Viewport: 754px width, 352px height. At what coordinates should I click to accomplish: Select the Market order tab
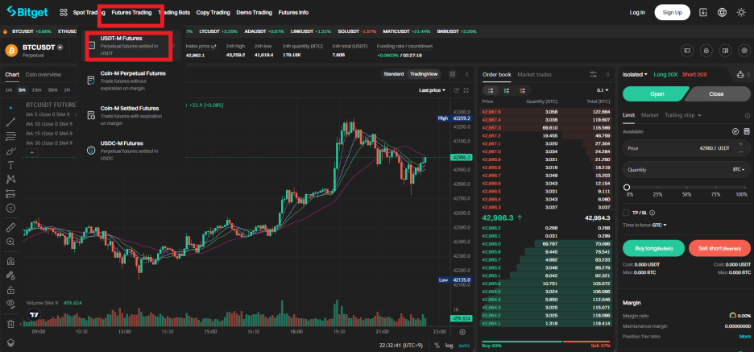[x=649, y=115]
